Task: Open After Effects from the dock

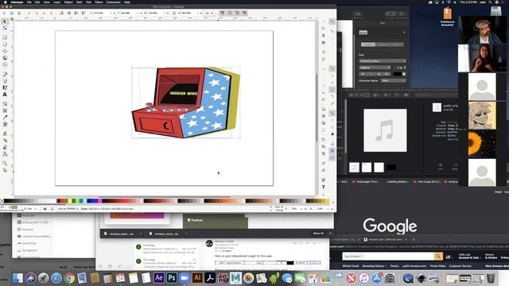Action: pyautogui.click(x=159, y=278)
